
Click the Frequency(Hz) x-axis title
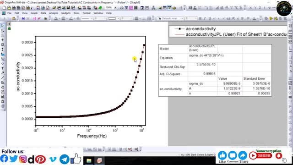[x=92, y=136]
